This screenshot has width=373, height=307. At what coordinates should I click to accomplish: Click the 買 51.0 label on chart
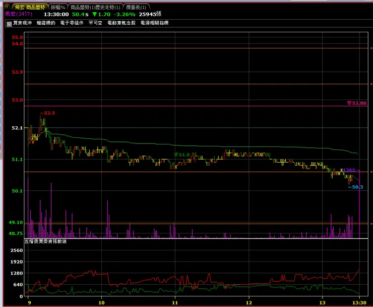pyautogui.click(x=182, y=155)
